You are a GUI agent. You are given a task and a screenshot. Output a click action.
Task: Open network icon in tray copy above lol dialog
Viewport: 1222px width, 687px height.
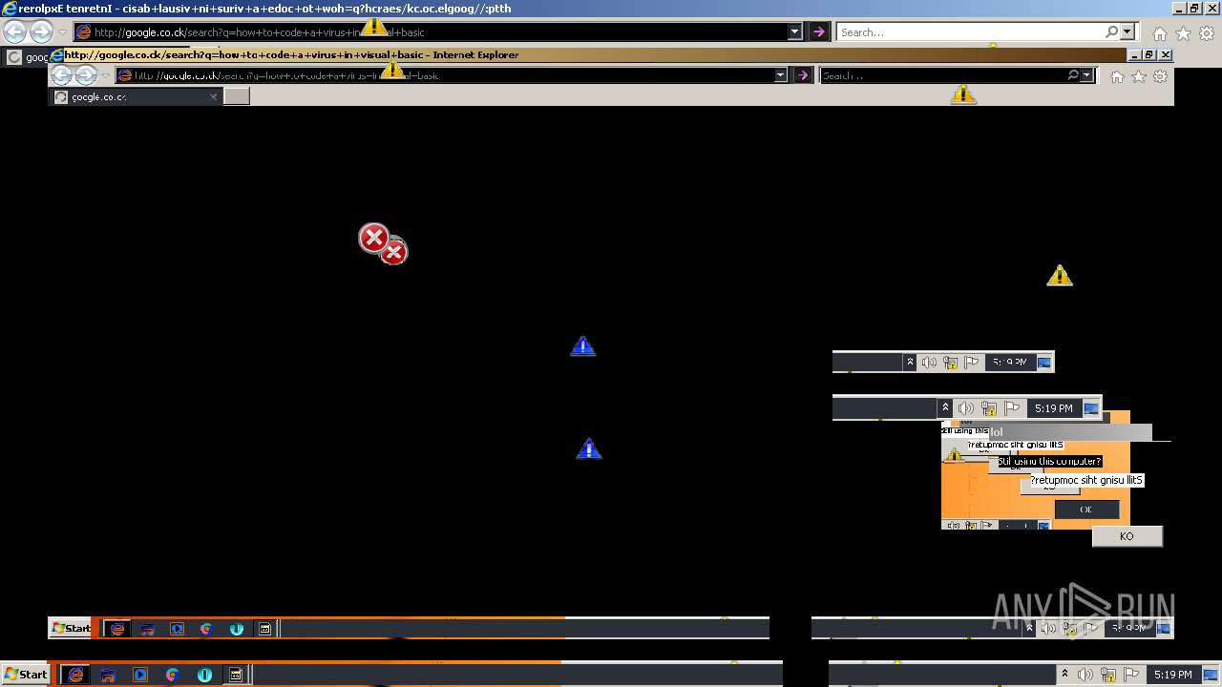click(989, 408)
